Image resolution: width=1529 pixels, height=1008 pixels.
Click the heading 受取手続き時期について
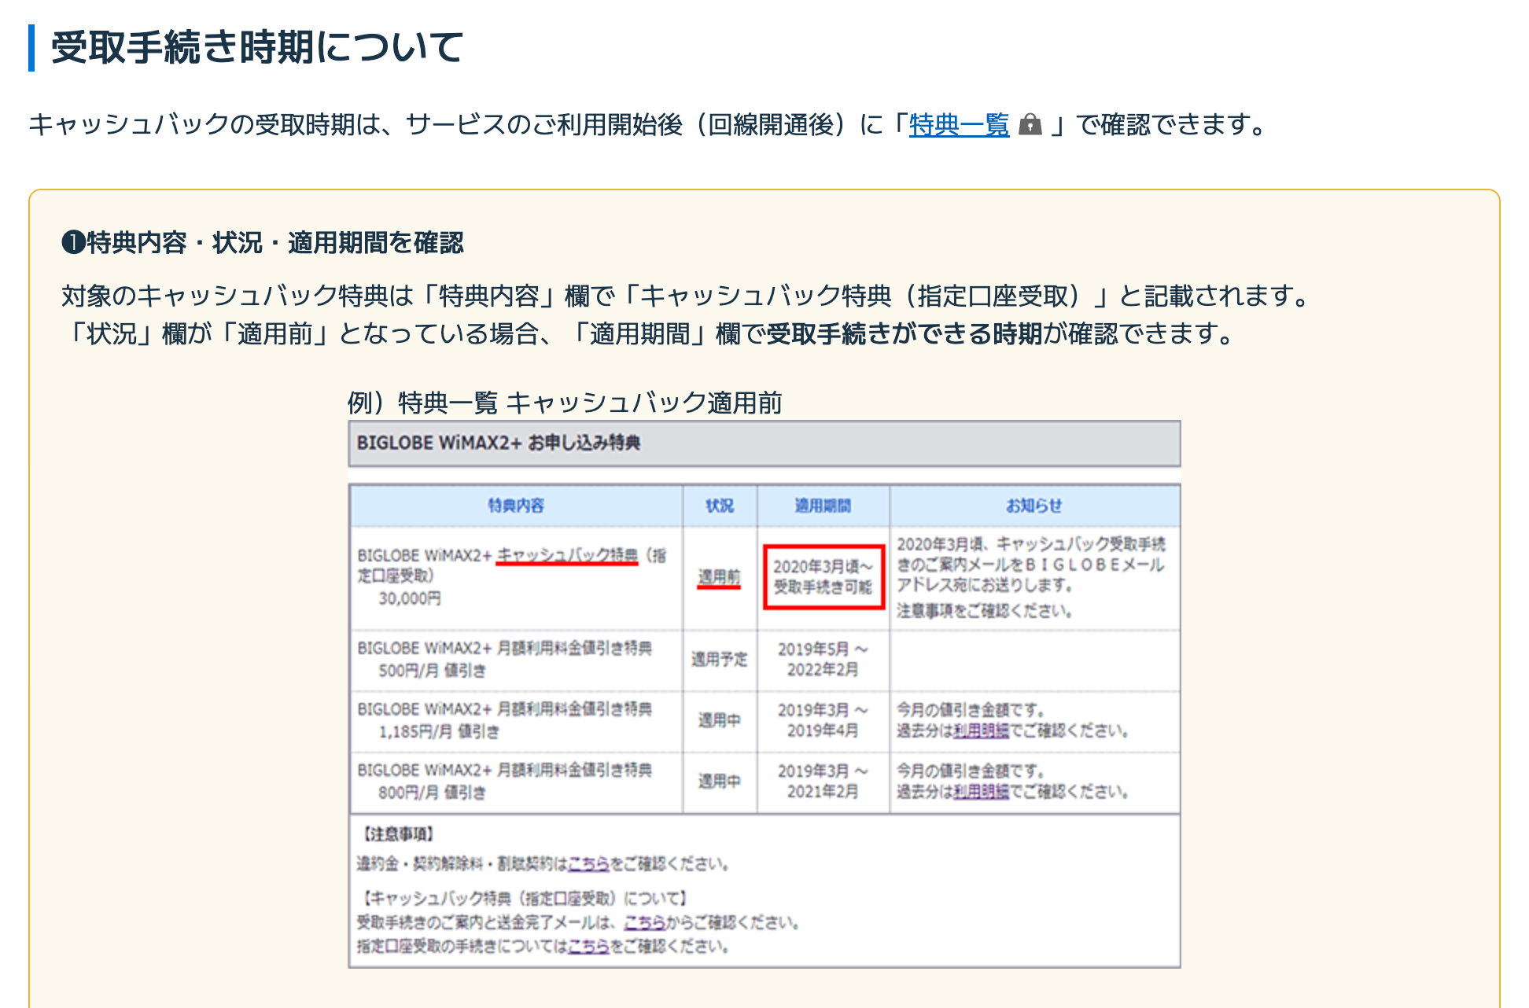tap(256, 47)
